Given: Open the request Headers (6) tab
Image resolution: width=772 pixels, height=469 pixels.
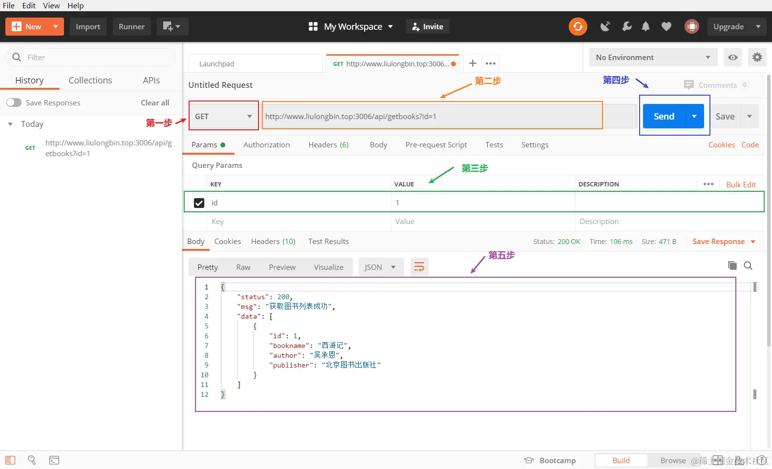Looking at the screenshot, I should 328,145.
